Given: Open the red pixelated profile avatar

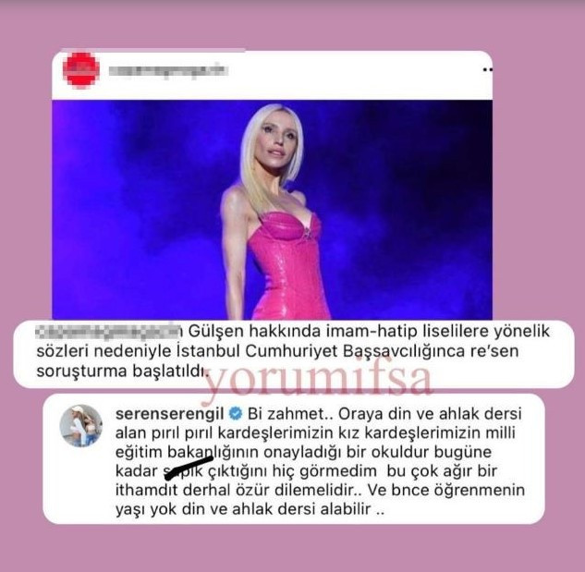Looking at the screenshot, I should tap(81, 70).
